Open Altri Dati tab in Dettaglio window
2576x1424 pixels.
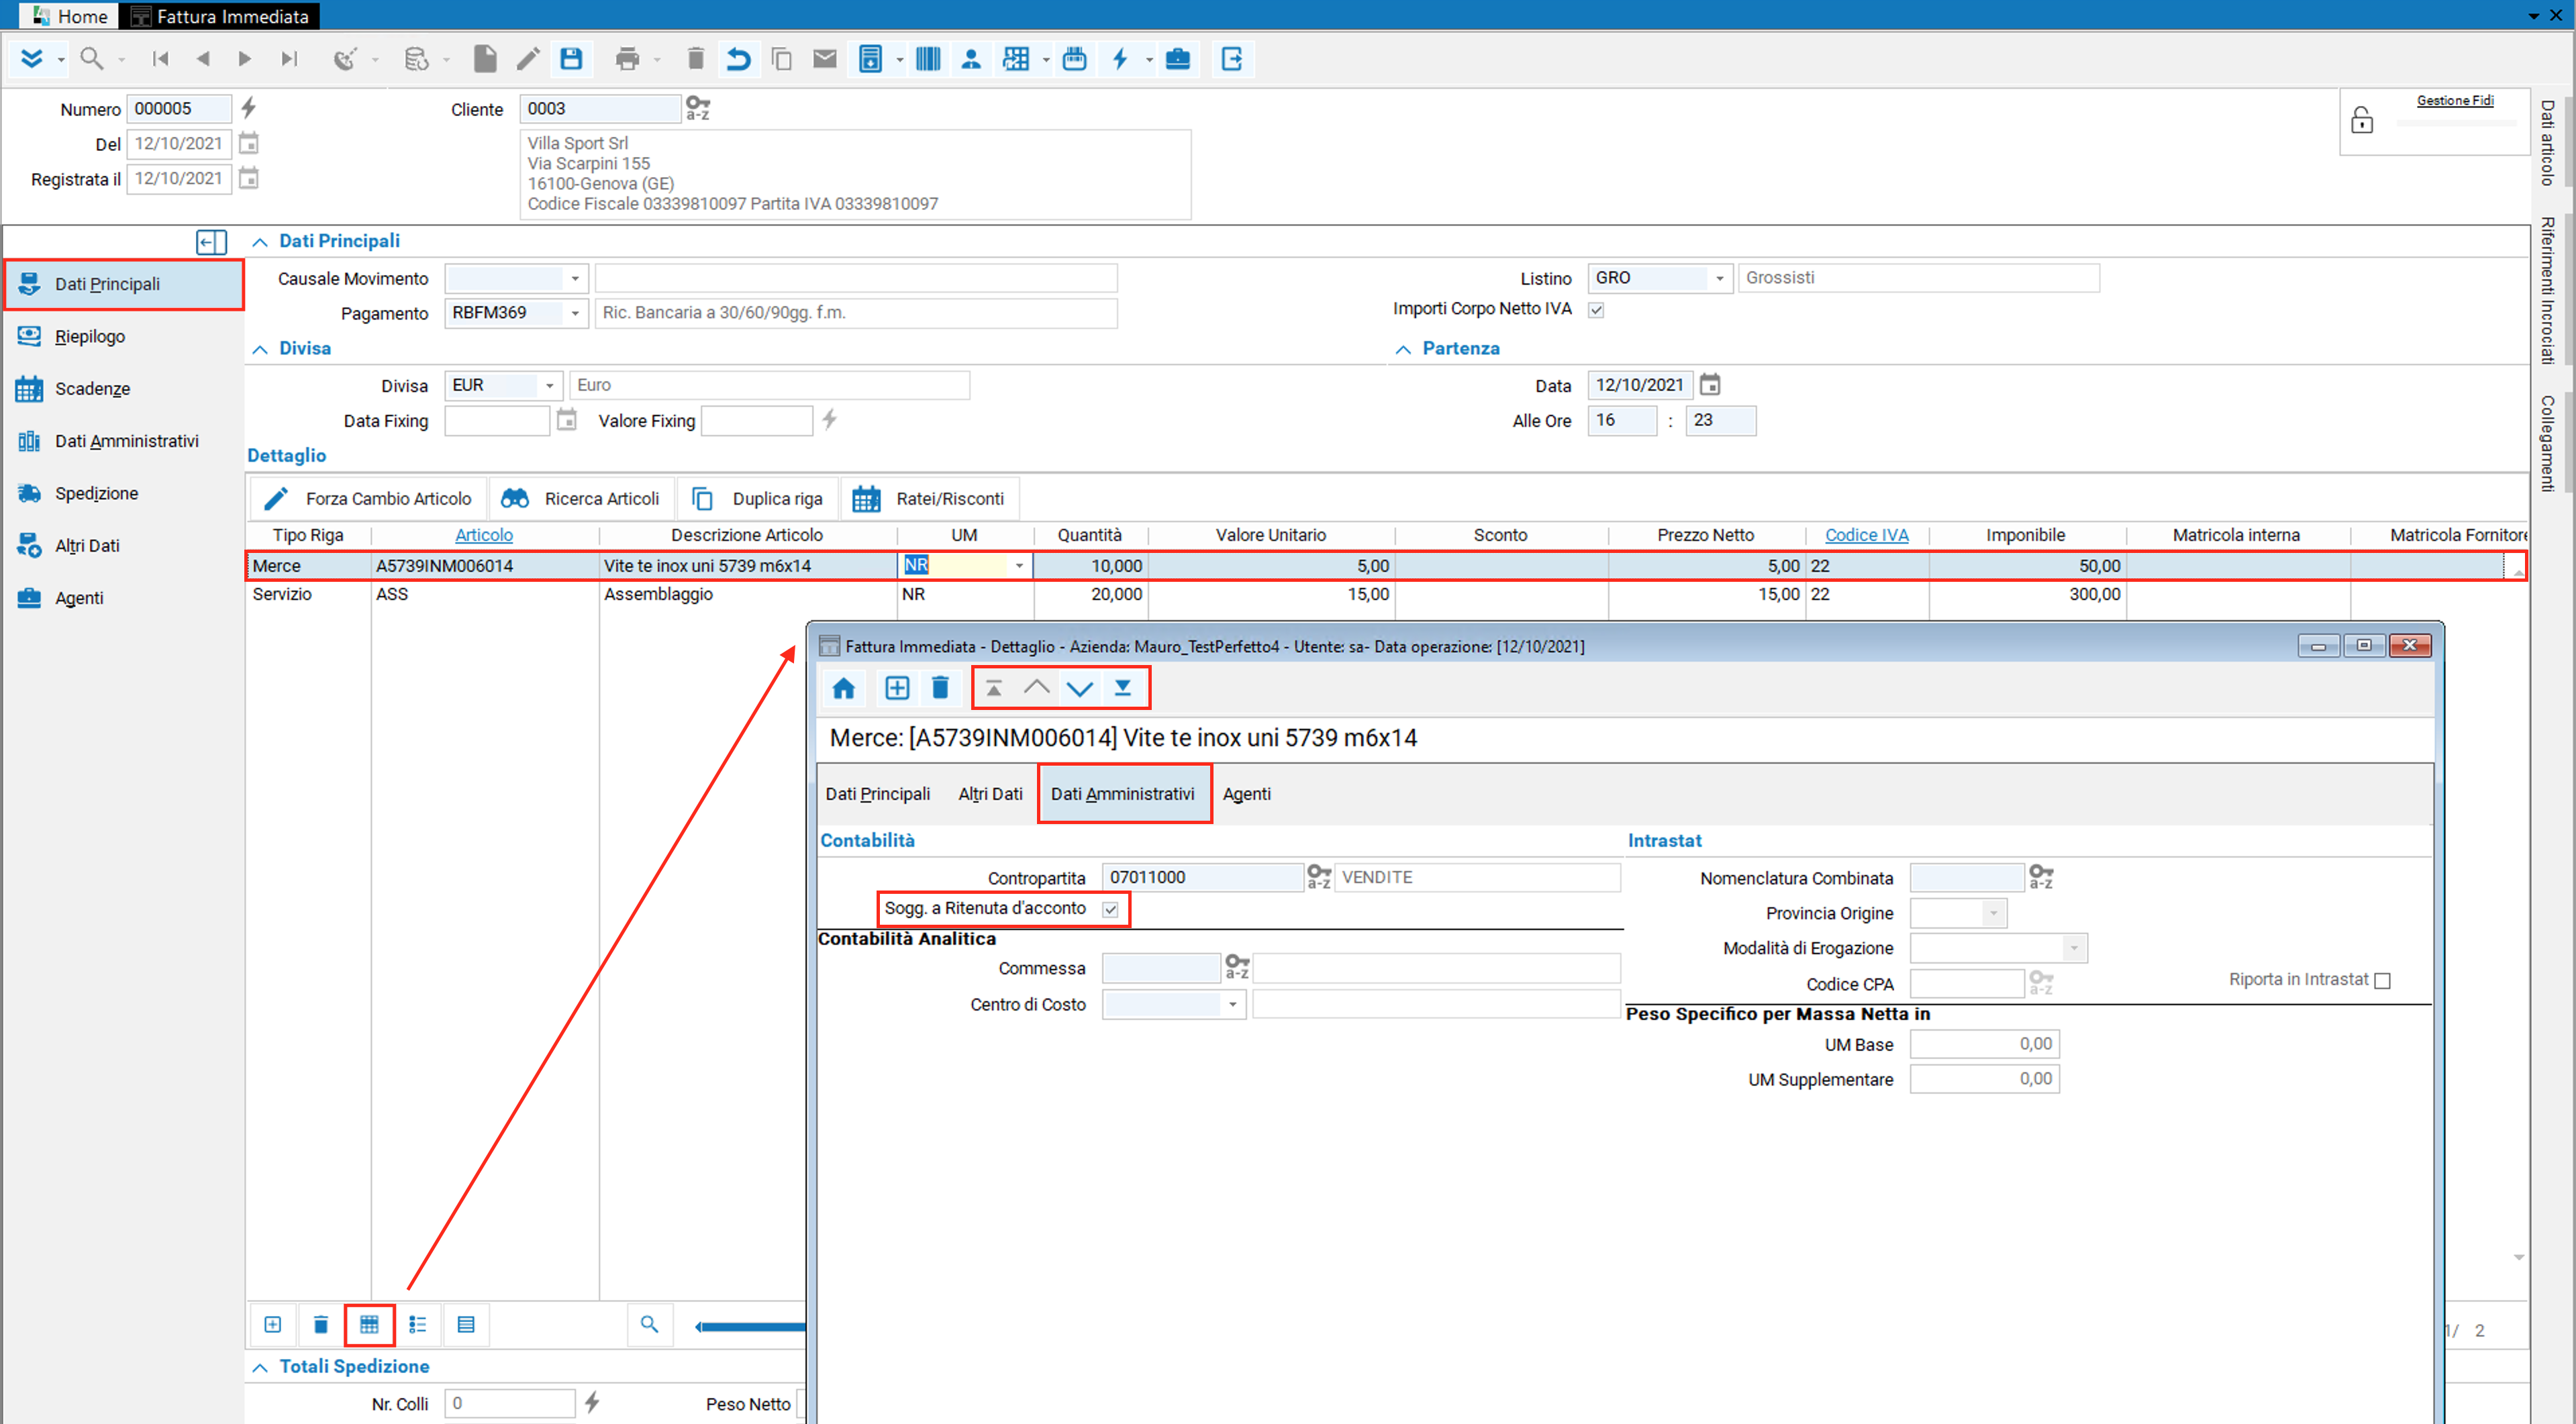tap(990, 794)
